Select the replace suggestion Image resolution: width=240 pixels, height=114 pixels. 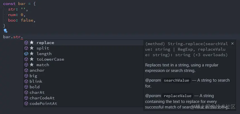pos(45,43)
